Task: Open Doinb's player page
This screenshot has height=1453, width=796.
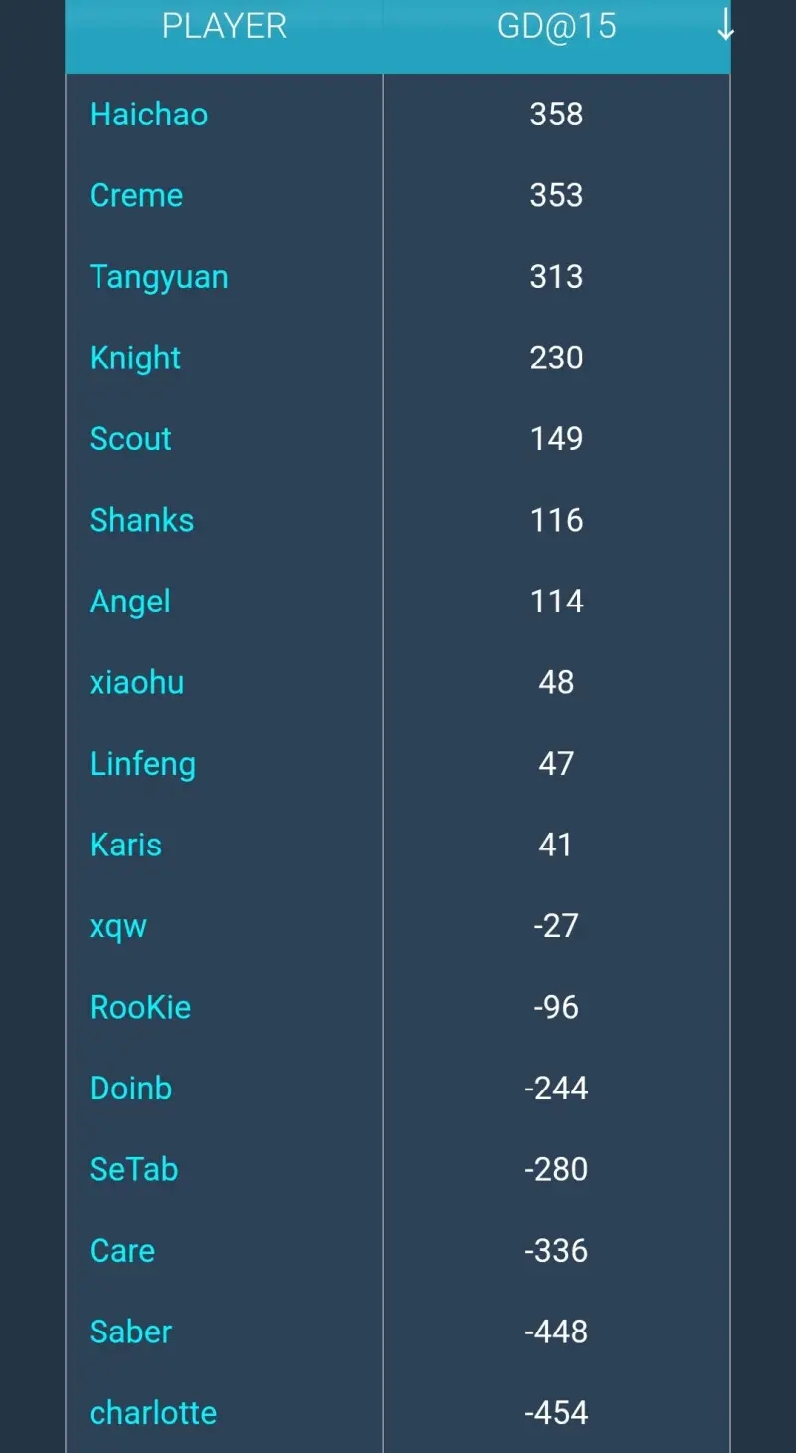Action: click(x=130, y=1089)
